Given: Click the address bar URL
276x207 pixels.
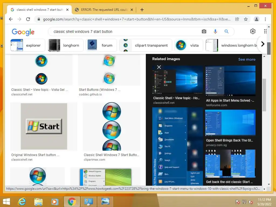Looking at the screenshot, I should coord(137,19).
